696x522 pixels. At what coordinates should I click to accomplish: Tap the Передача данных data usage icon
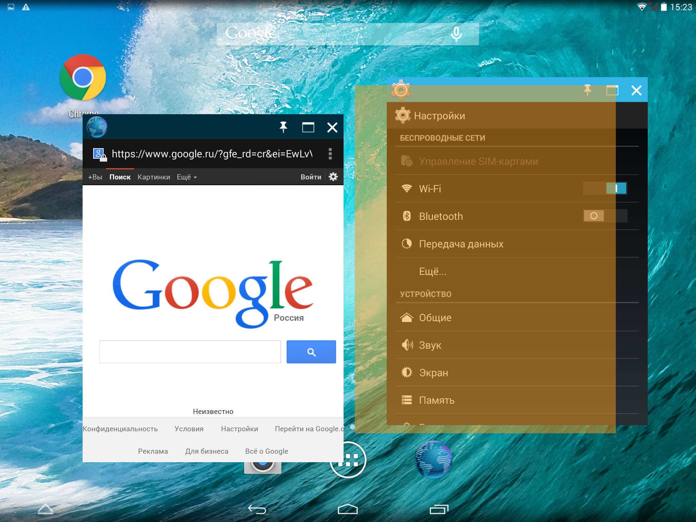[x=406, y=244]
